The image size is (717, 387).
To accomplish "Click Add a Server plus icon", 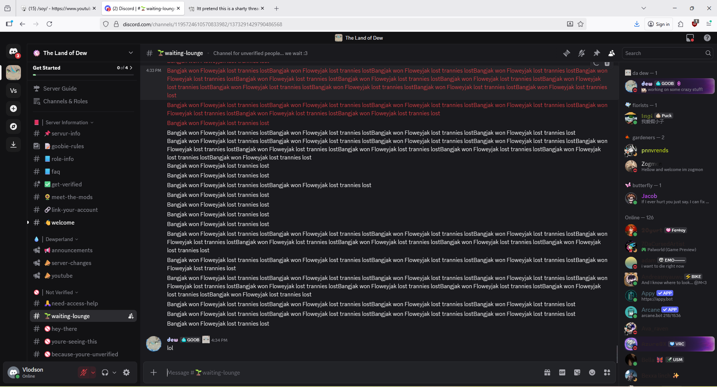I will pyautogui.click(x=13, y=109).
